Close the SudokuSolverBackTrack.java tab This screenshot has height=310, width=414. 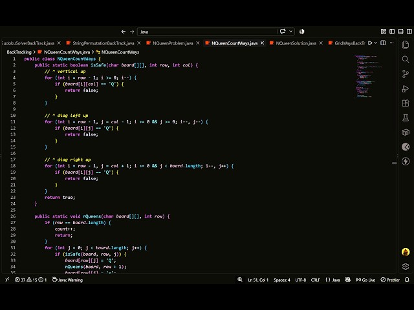pyautogui.click(x=59, y=43)
